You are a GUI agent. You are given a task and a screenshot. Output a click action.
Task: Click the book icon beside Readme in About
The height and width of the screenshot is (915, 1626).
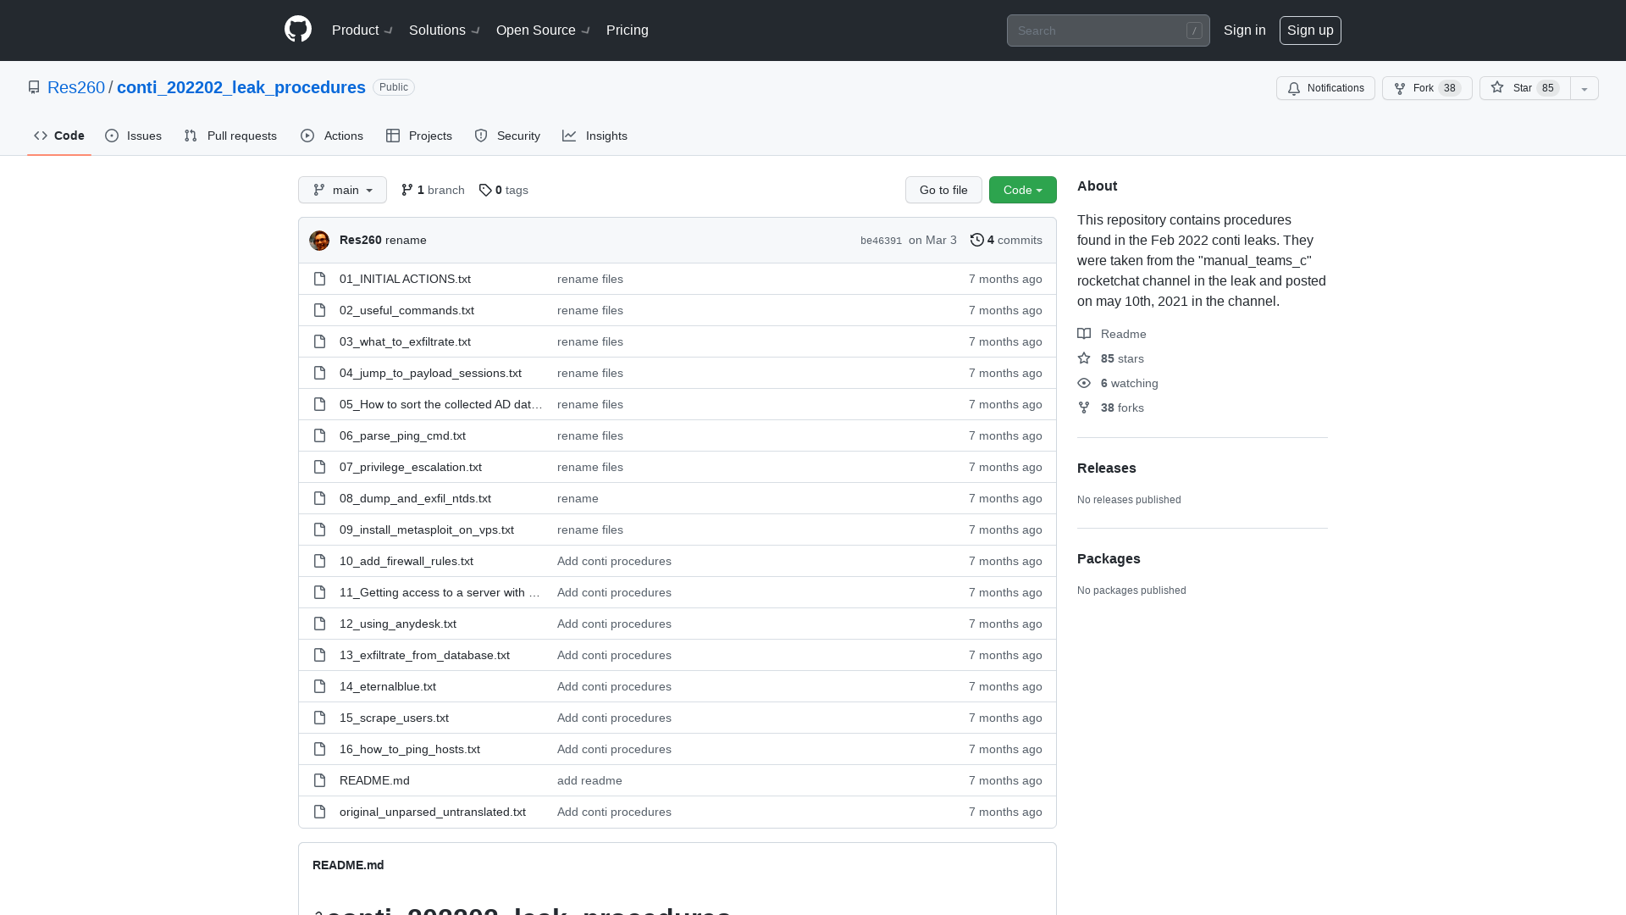coord(1084,334)
